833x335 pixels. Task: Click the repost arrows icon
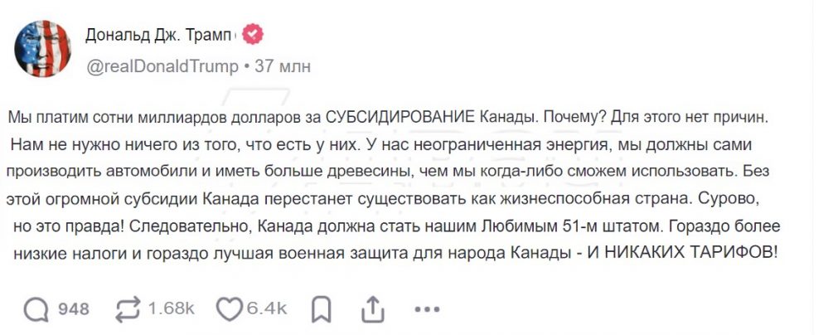pos(128,309)
